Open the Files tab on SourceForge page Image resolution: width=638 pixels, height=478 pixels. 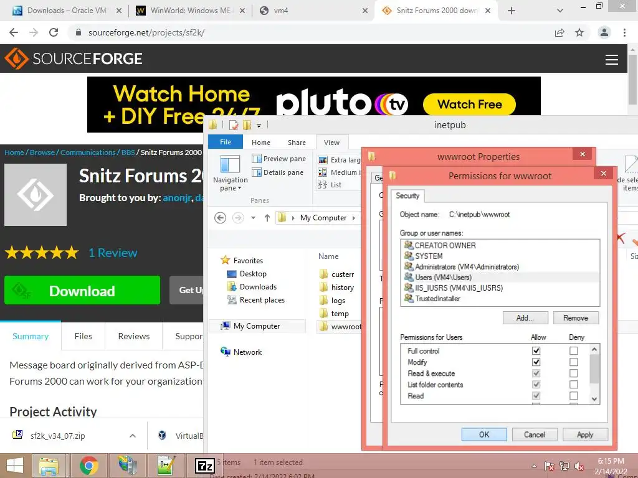point(83,336)
